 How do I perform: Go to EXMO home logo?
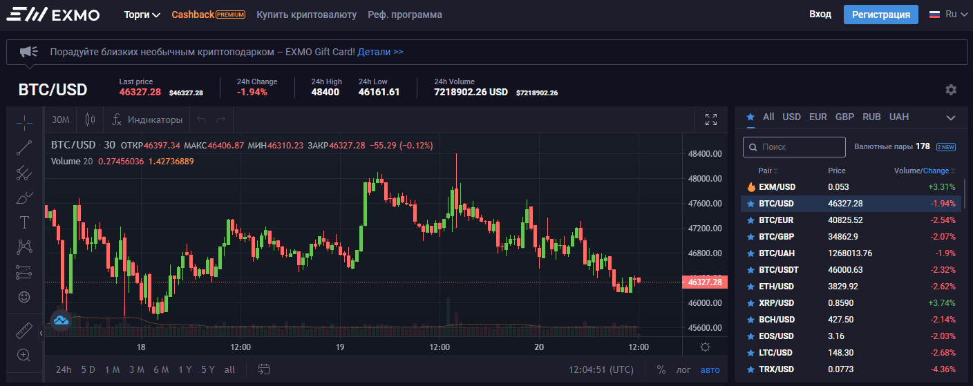53,15
